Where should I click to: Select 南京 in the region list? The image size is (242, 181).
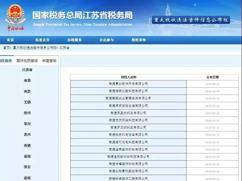pos(27,91)
